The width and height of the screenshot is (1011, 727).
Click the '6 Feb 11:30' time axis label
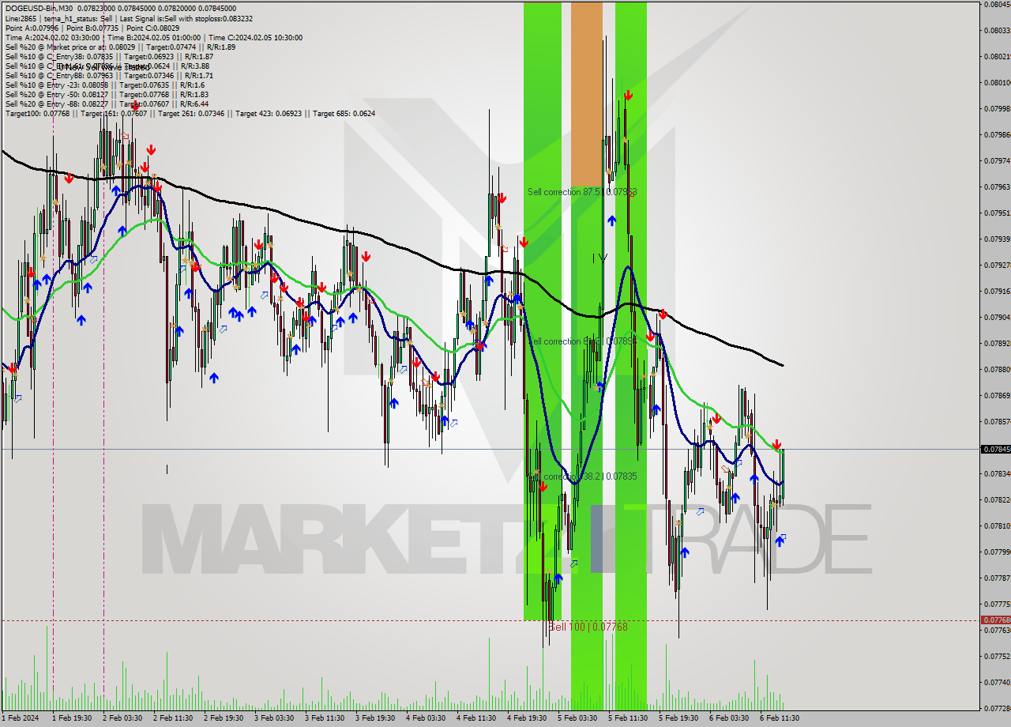point(779,718)
